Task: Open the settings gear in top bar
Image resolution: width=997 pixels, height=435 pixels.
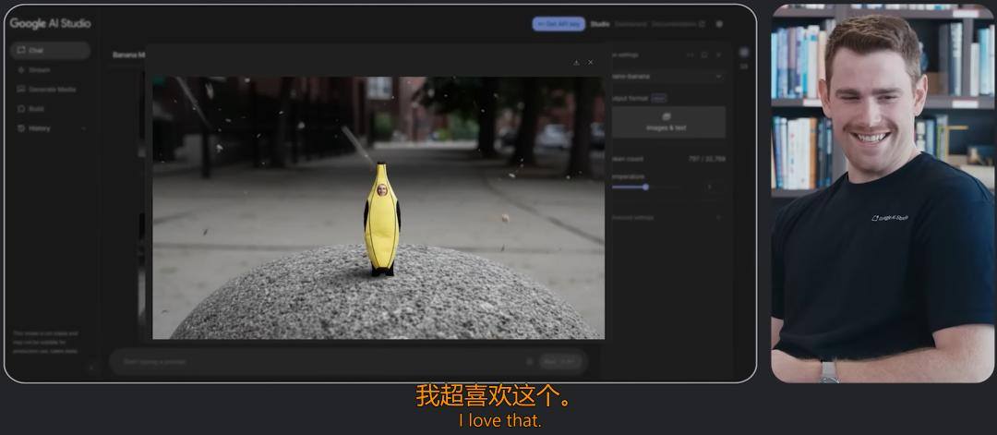Action: tap(719, 24)
